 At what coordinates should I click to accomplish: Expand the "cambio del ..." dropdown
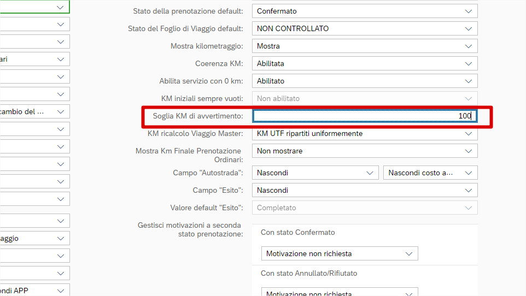pos(60,111)
